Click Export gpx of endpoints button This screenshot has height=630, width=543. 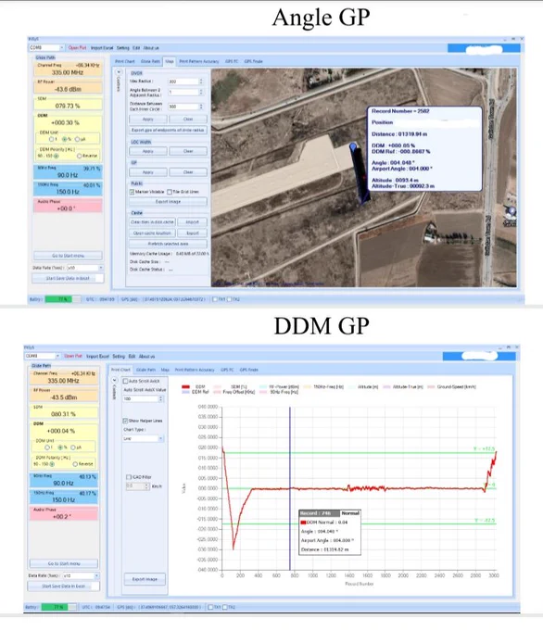pyautogui.click(x=168, y=131)
